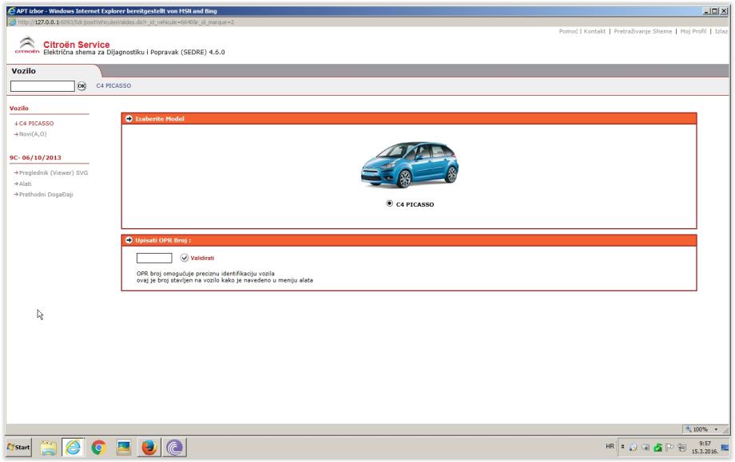Click the Windows Start button
Image resolution: width=735 pixels, height=462 pixels.
18,448
